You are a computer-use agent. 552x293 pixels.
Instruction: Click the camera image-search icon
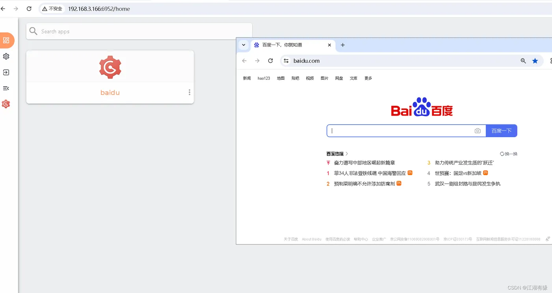tap(477, 131)
